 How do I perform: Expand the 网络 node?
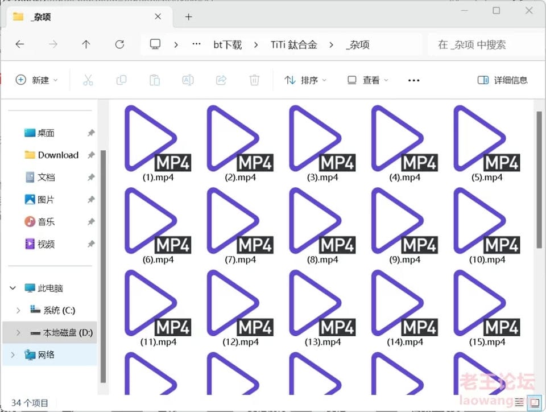(x=13, y=355)
